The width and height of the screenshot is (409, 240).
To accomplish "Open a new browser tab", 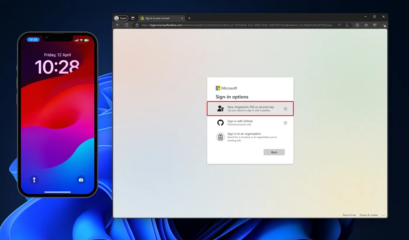I will point(189,18).
